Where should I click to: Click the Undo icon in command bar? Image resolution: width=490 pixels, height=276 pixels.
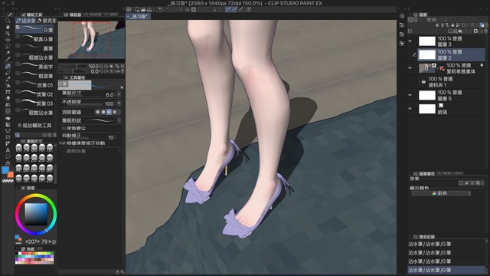click(x=160, y=10)
